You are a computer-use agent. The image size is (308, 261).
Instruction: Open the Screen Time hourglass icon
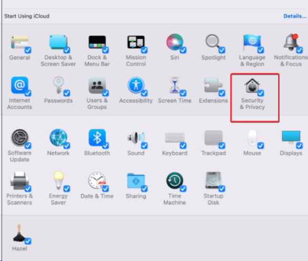174,86
